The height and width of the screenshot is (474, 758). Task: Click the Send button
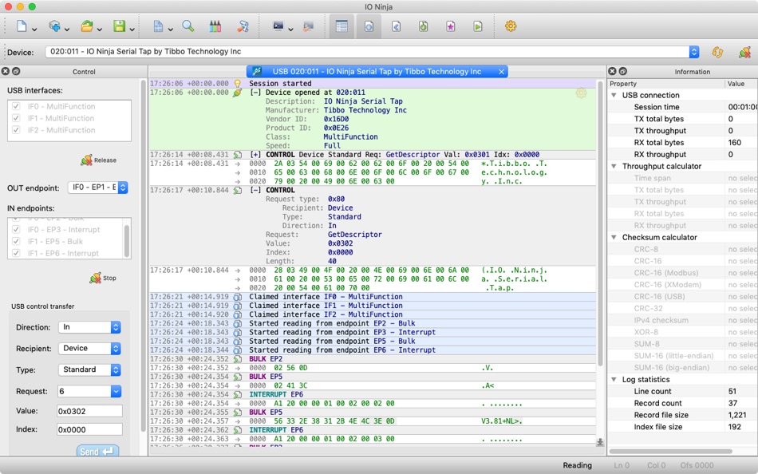(x=97, y=451)
